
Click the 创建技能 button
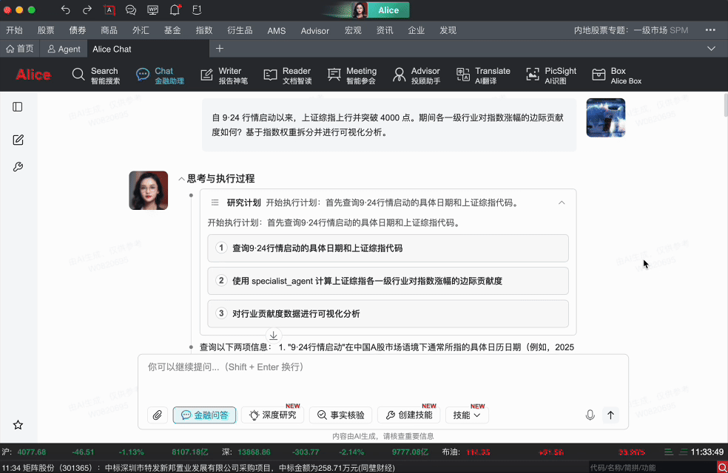tap(408, 415)
